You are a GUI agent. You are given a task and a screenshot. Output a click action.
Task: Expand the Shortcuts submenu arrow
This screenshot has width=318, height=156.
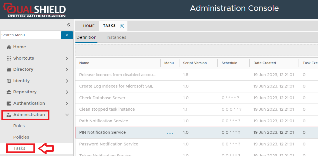click(x=67, y=58)
